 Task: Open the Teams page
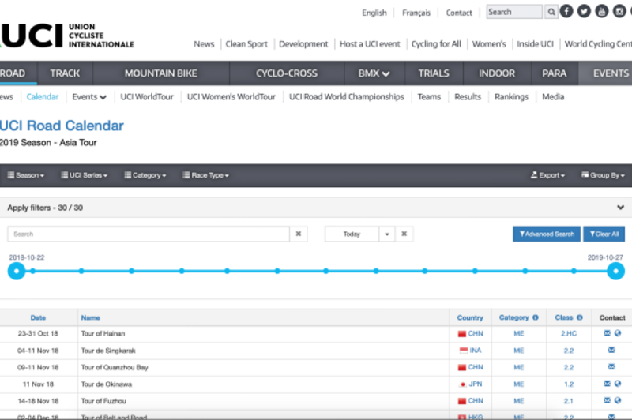[x=429, y=97]
